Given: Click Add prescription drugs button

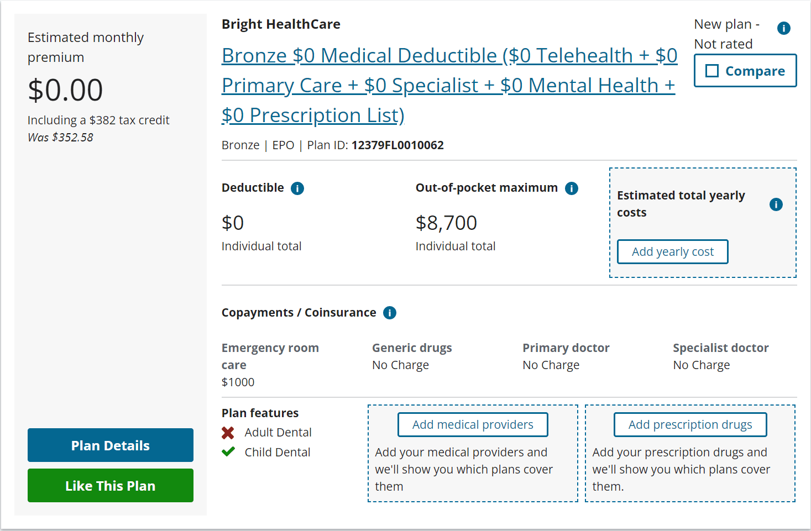Looking at the screenshot, I should 690,425.
